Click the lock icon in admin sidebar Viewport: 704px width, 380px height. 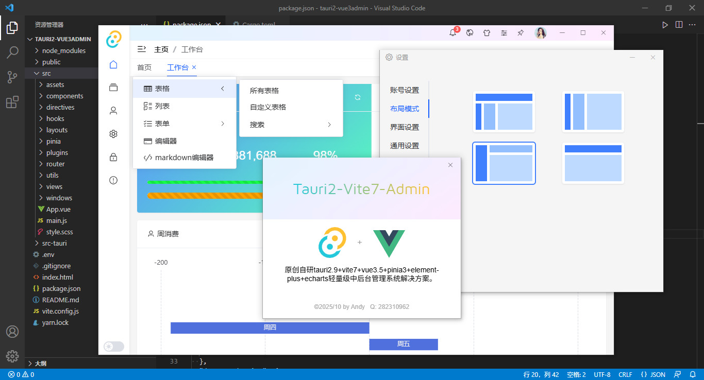point(113,157)
